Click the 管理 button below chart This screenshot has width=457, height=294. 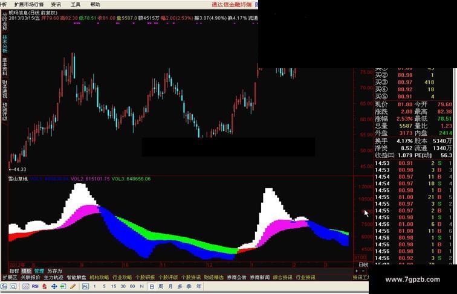pos(39,271)
